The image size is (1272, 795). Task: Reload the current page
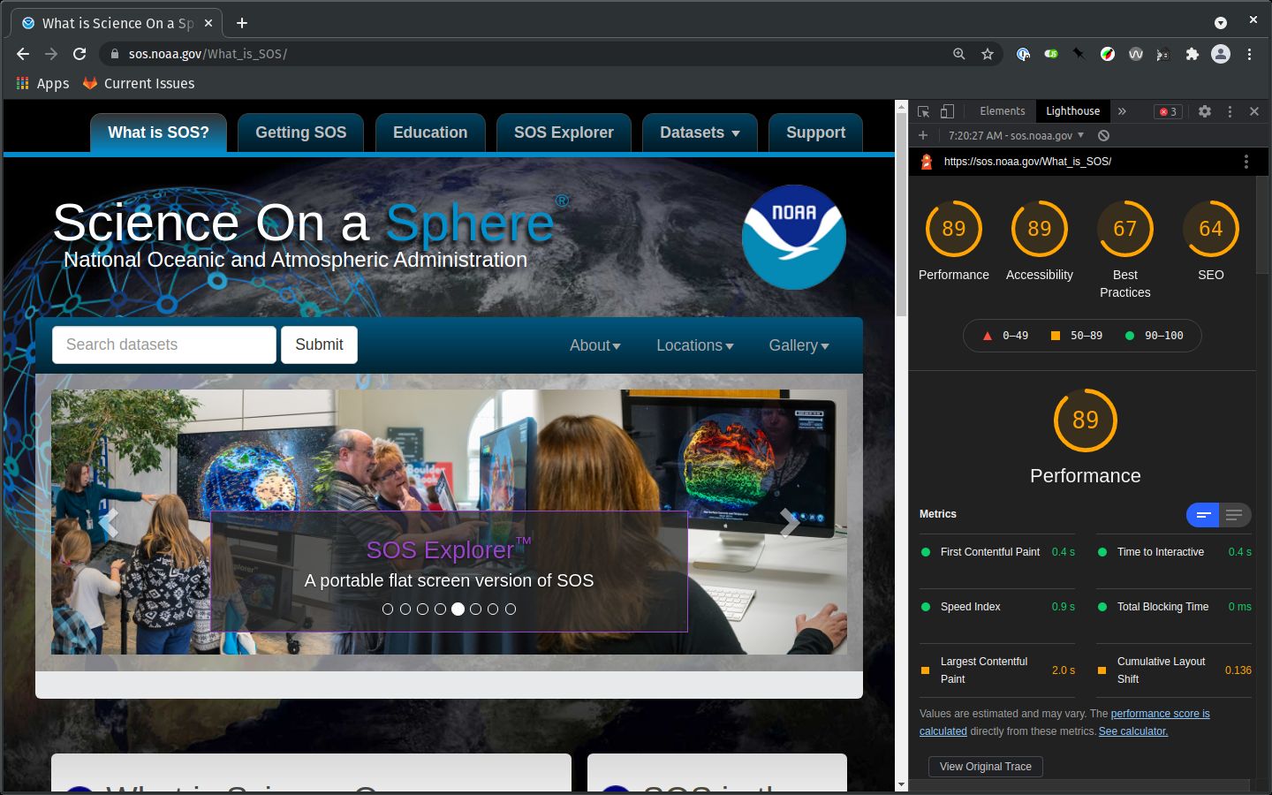click(79, 54)
